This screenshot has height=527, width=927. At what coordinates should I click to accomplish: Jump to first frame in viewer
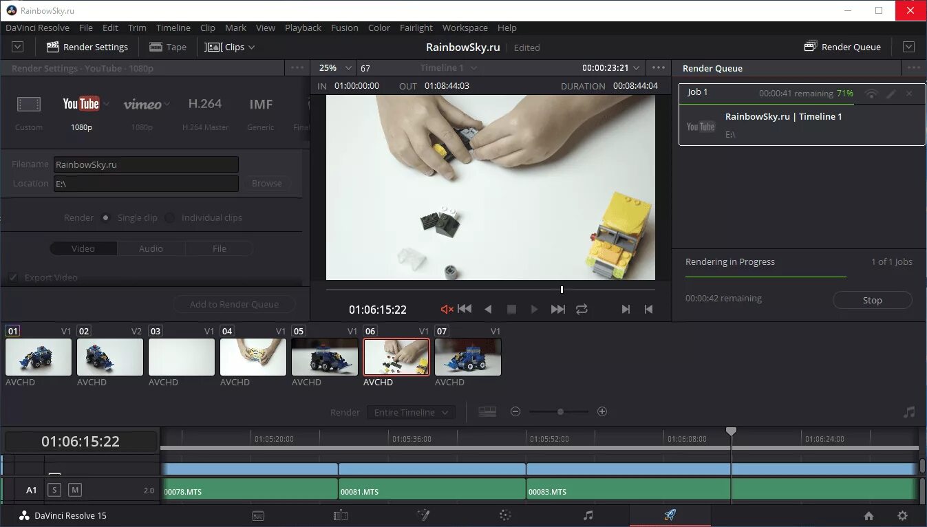(x=465, y=310)
